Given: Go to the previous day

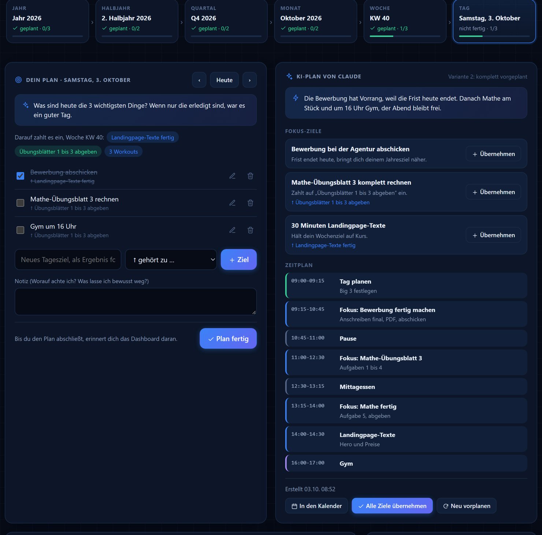Looking at the screenshot, I should coord(199,80).
